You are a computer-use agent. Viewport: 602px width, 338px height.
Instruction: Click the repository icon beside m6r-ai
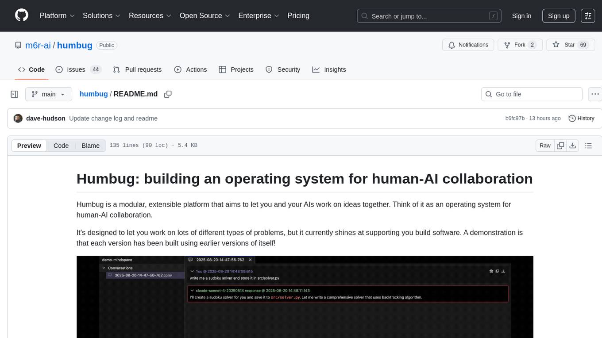coord(18,45)
